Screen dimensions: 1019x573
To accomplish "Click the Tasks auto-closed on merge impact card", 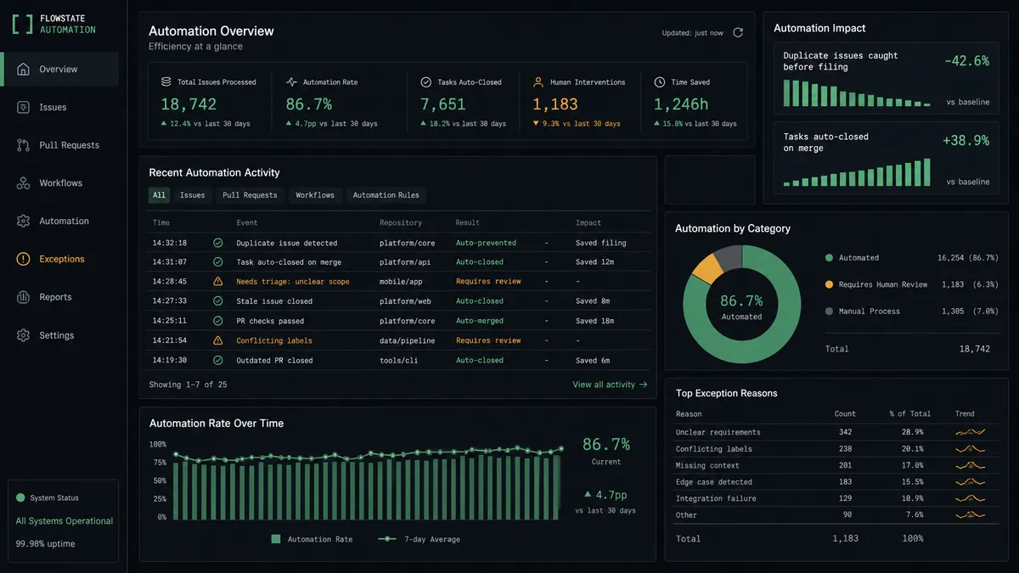I will [x=887, y=158].
